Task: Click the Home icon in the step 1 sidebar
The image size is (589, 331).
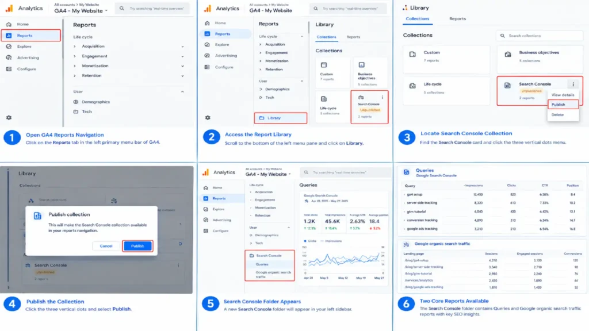Action: (x=9, y=24)
